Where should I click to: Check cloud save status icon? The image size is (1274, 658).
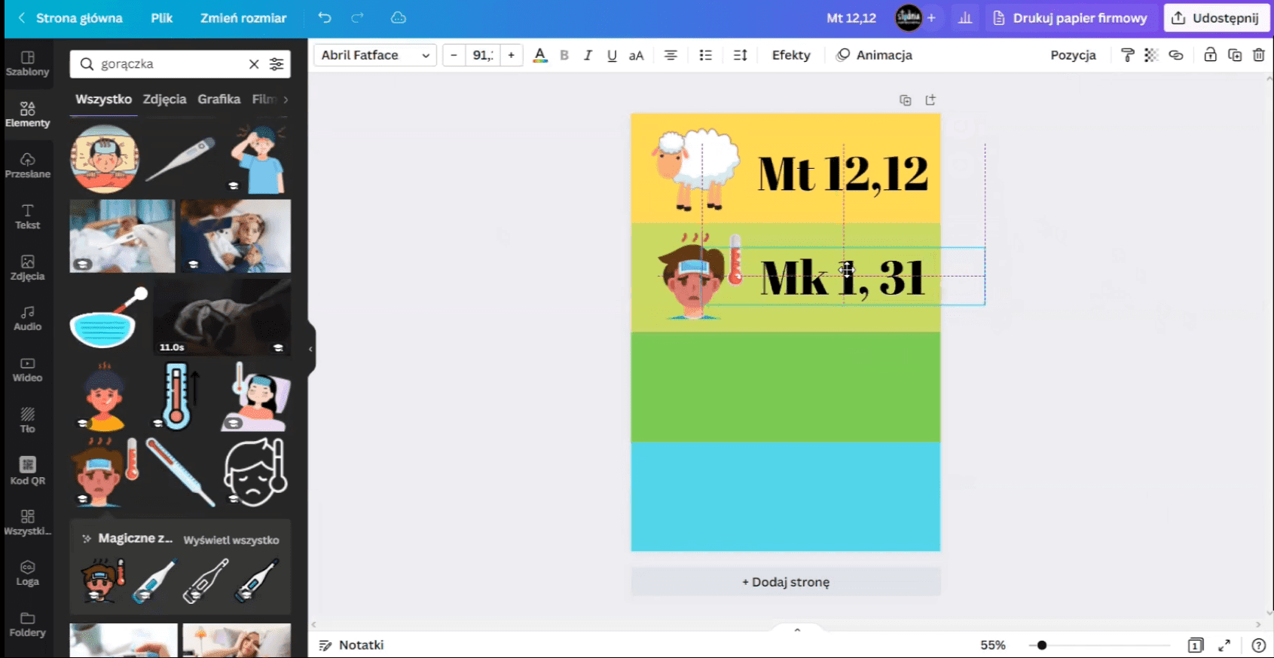399,17
